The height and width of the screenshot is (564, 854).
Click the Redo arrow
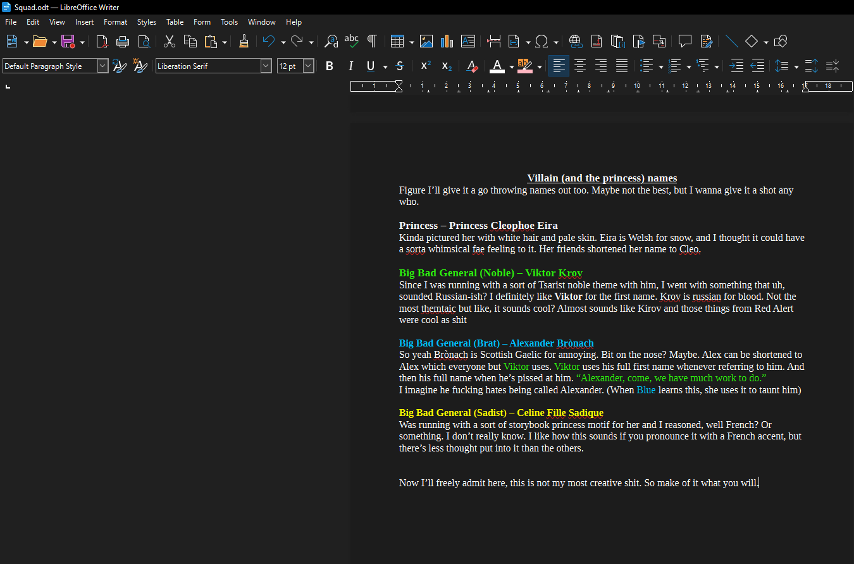[x=297, y=42]
